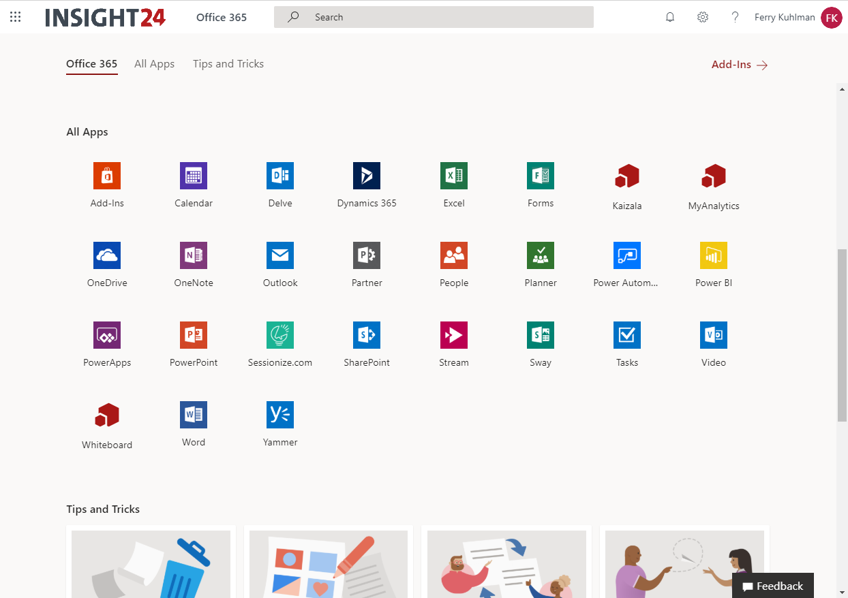Screen dimensions: 848x598
Task: Click the Tips and Tricks section heading
Action: pyautogui.click(x=103, y=509)
